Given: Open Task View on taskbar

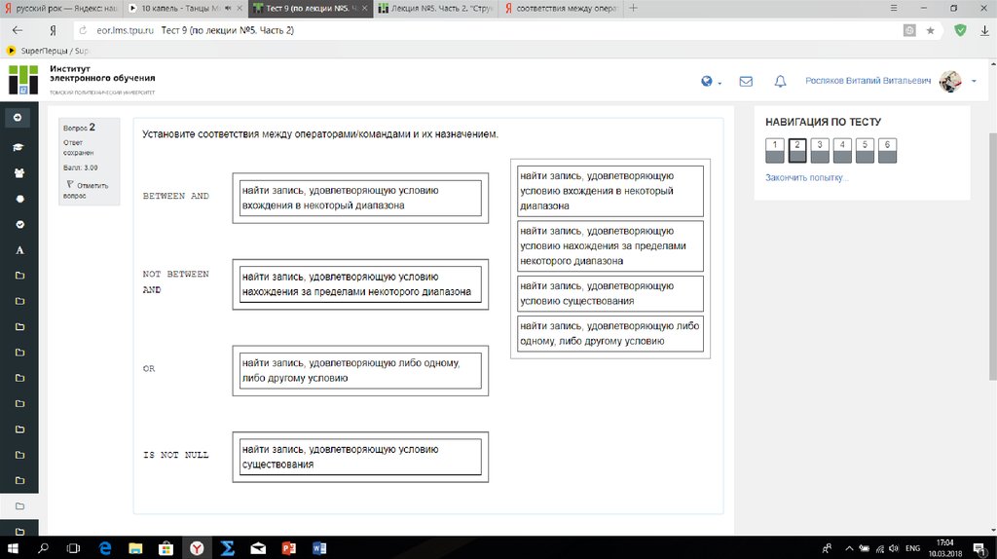Looking at the screenshot, I should pyautogui.click(x=74, y=547).
